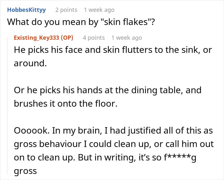Click the line beginning "gross behaviour I could clean up"

pyautogui.click(x=114, y=144)
